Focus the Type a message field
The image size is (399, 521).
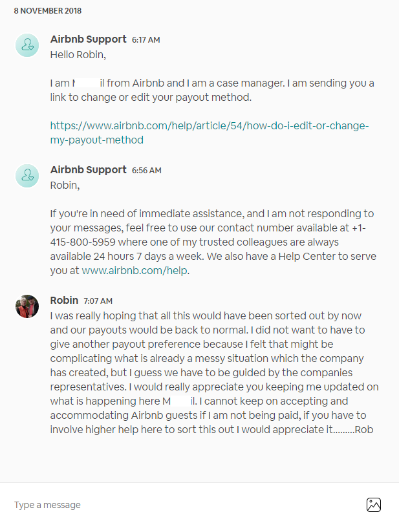point(181,505)
